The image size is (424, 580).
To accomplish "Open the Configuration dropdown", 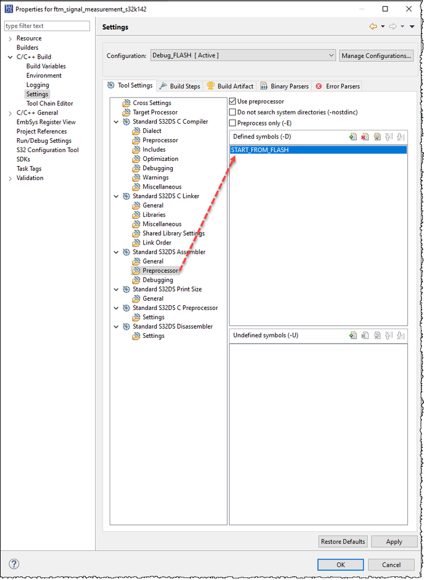I will (243, 56).
